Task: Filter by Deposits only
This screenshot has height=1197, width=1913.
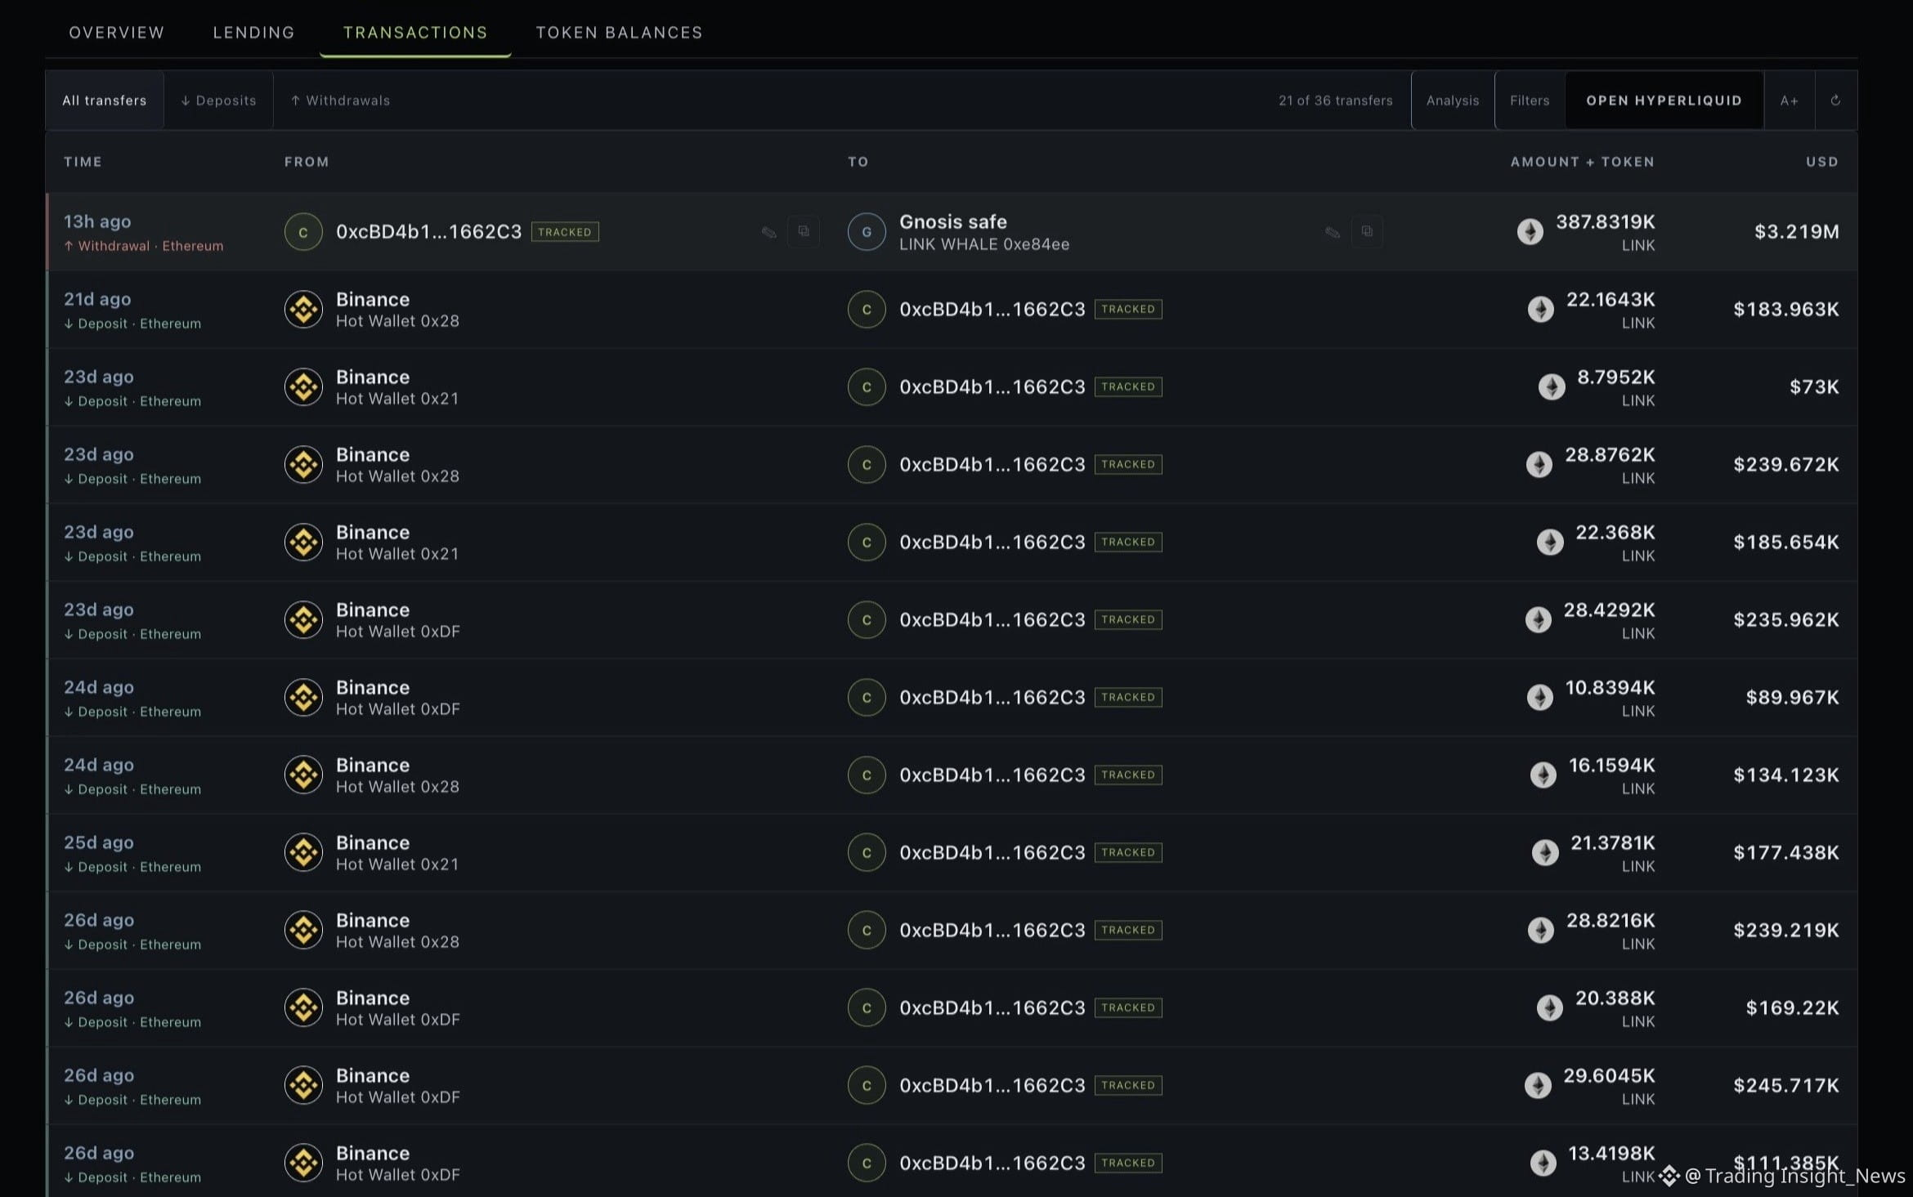Action: coord(218,100)
